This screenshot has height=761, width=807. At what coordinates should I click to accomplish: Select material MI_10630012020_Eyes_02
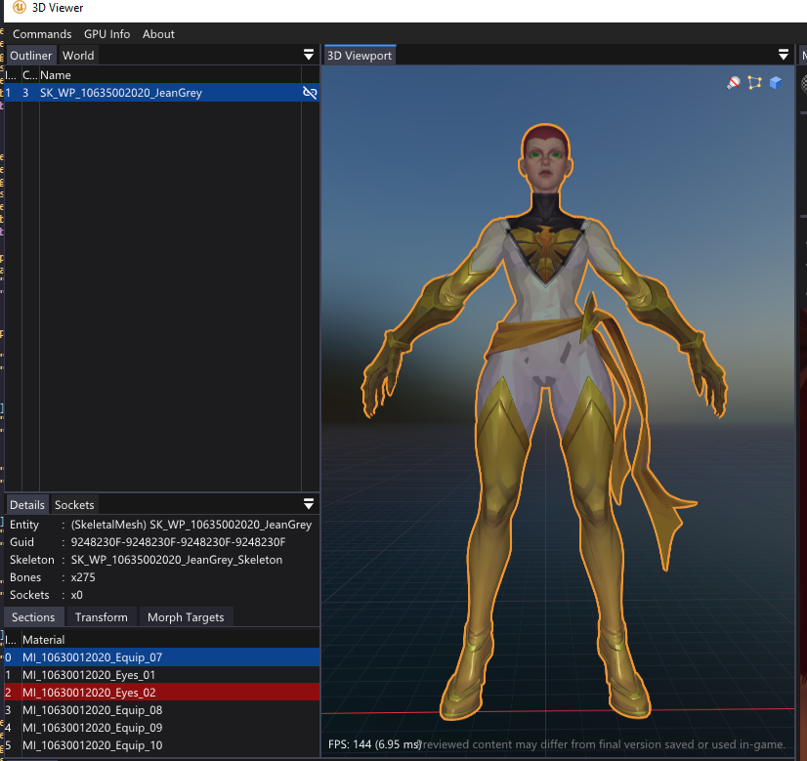coord(162,692)
